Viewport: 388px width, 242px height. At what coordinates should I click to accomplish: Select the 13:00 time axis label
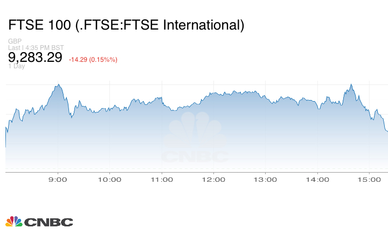265,180
